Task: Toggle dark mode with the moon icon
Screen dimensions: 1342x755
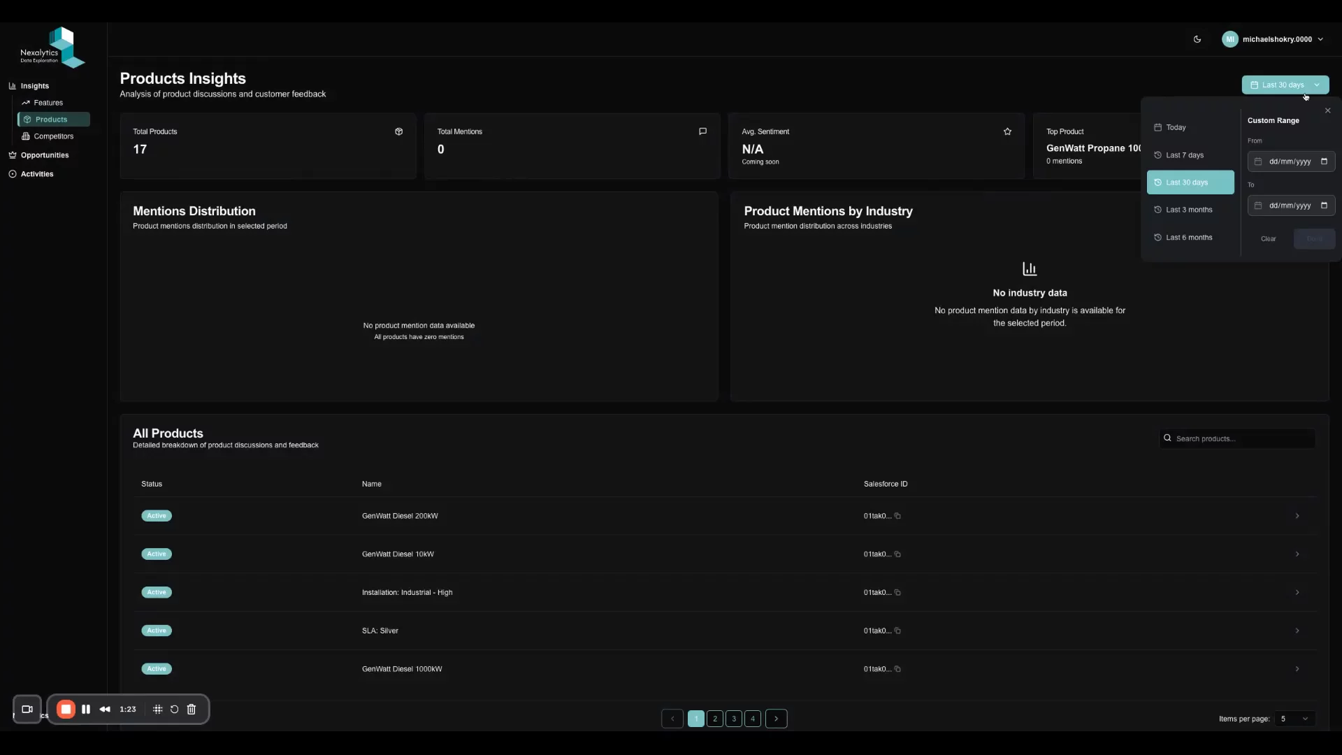Action: tap(1197, 39)
